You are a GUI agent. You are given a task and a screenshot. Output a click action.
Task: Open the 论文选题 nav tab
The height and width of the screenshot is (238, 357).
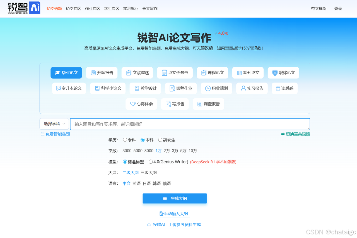54,9
